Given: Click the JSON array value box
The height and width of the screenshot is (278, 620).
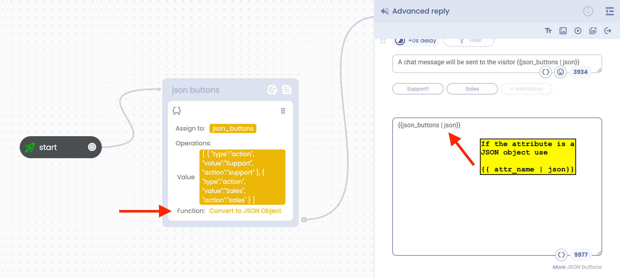Looking at the screenshot, I should tap(242, 177).
